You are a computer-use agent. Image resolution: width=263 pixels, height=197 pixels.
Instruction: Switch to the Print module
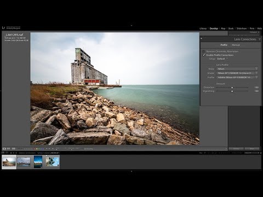coord(252,28)
